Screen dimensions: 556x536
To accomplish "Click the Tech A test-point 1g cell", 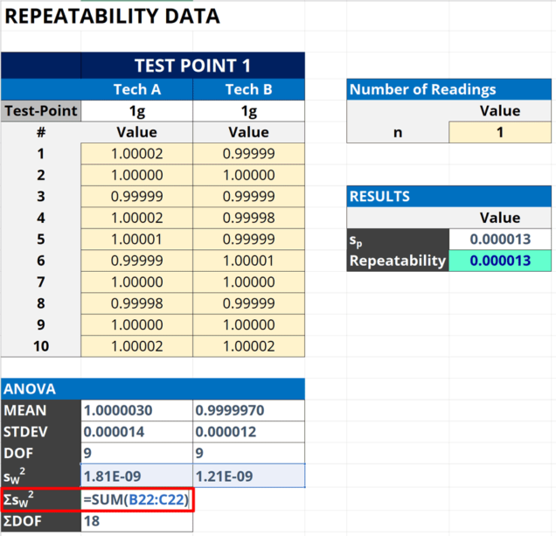I will click(137, 111).
